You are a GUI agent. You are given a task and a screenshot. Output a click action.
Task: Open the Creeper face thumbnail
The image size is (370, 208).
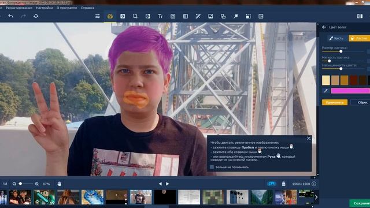coord(213,197)
